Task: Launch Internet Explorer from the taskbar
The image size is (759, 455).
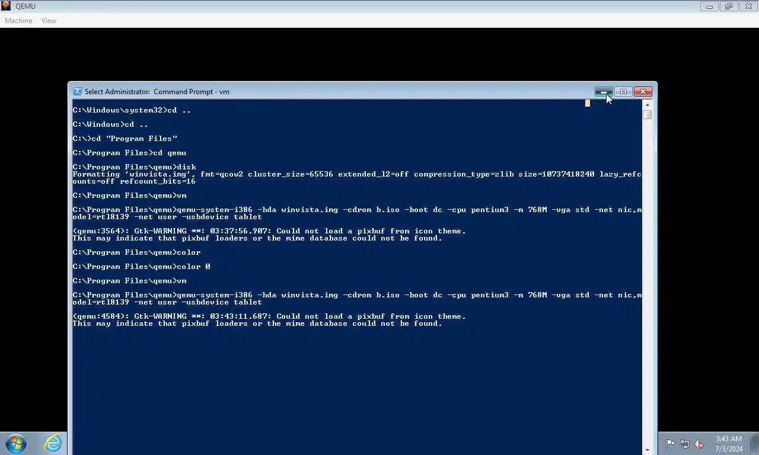Action: 53,443
